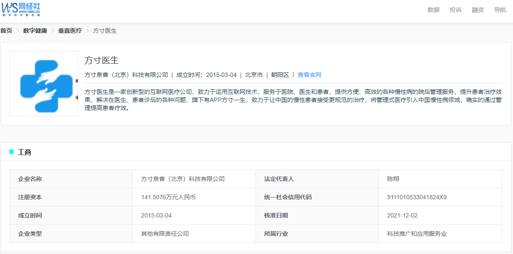Click the 朝阳区 district text
This screenshot has height=254, width=513.
280,75
